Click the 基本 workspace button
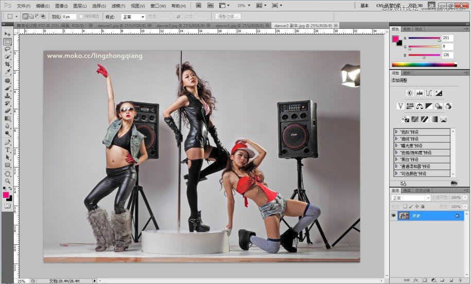The height and width of the screenshot is (284, 471). (x=364, y=6)
